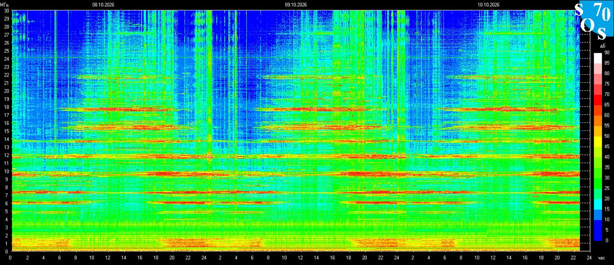This screenshot has width=614, height=265.
Task: Click the 12 tick on the MHz axis
Action: point(6,155)
